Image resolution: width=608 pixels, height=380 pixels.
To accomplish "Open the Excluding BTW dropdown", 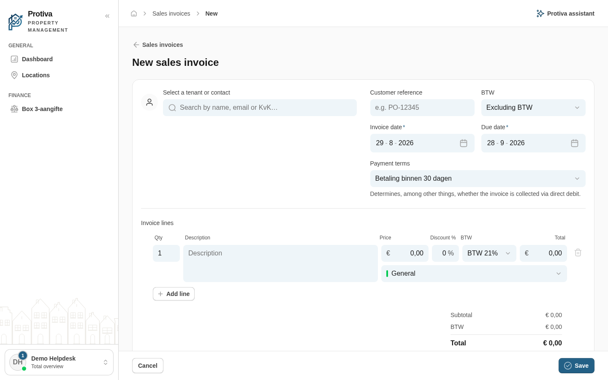I will 533,108.
